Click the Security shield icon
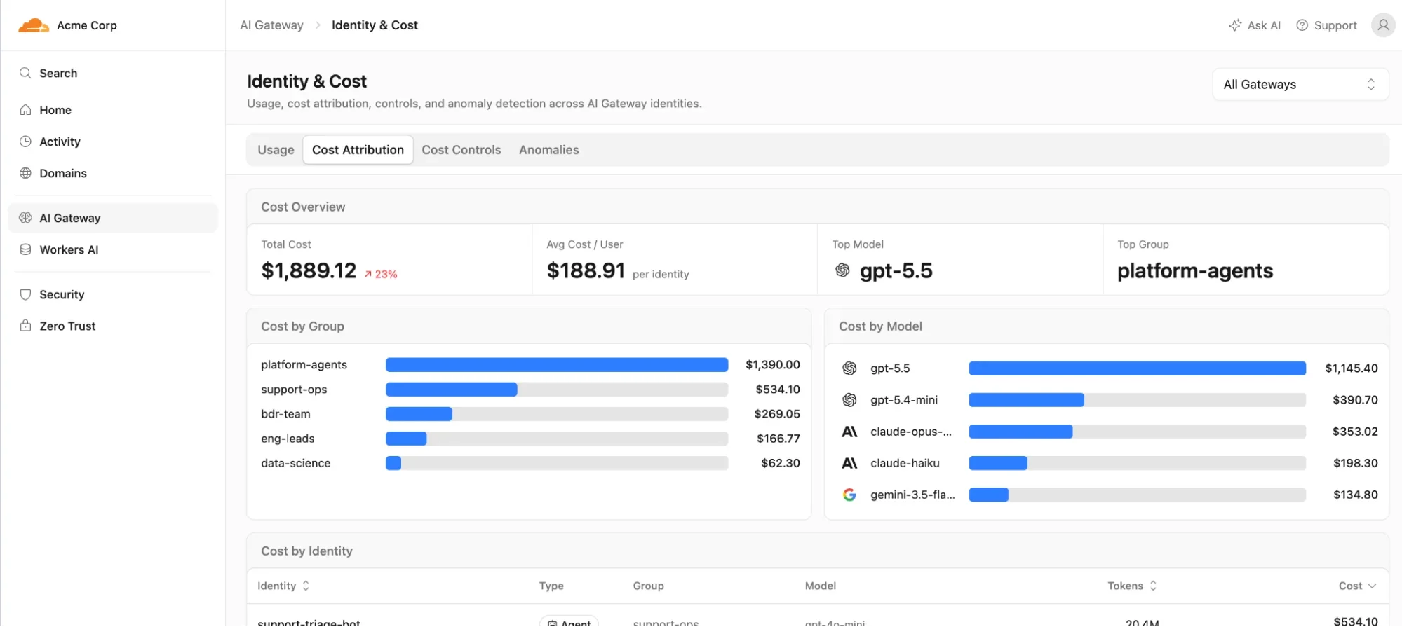The image size is (1402, 627). pyautogui.click(x=25, y=294)
